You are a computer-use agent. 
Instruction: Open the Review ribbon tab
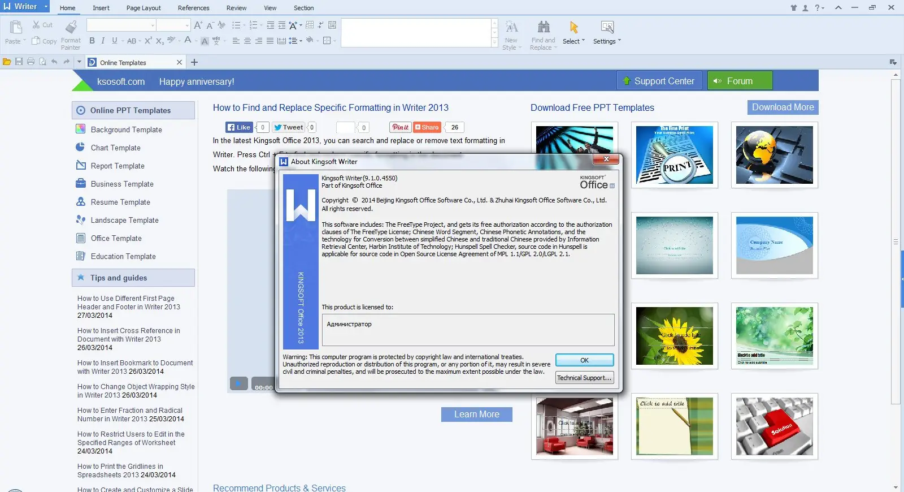pos(236,8)
